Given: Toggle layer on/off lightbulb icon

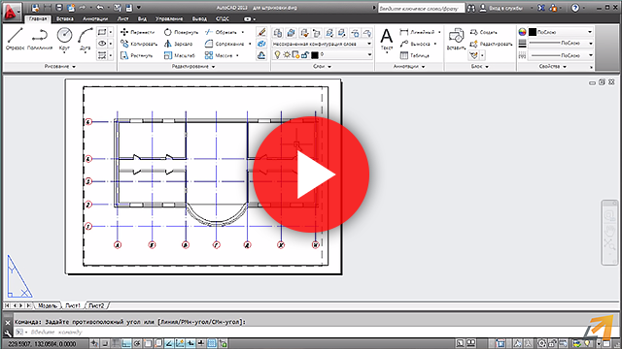Looking at the screenshot, I should (x=277, y=54).
